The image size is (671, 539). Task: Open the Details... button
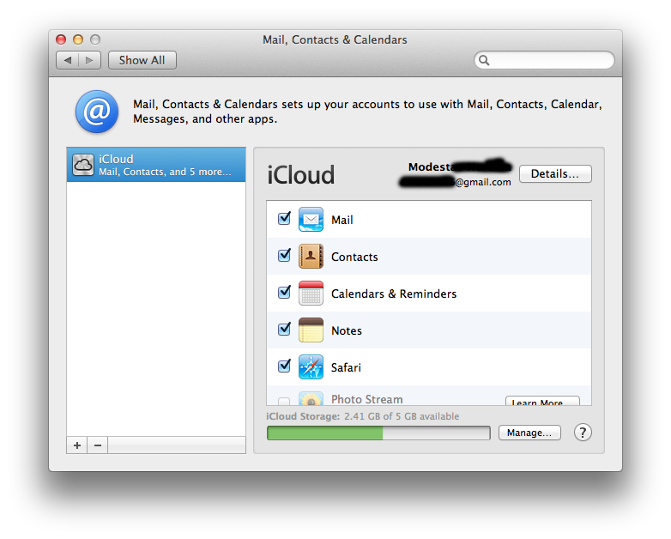555,174
